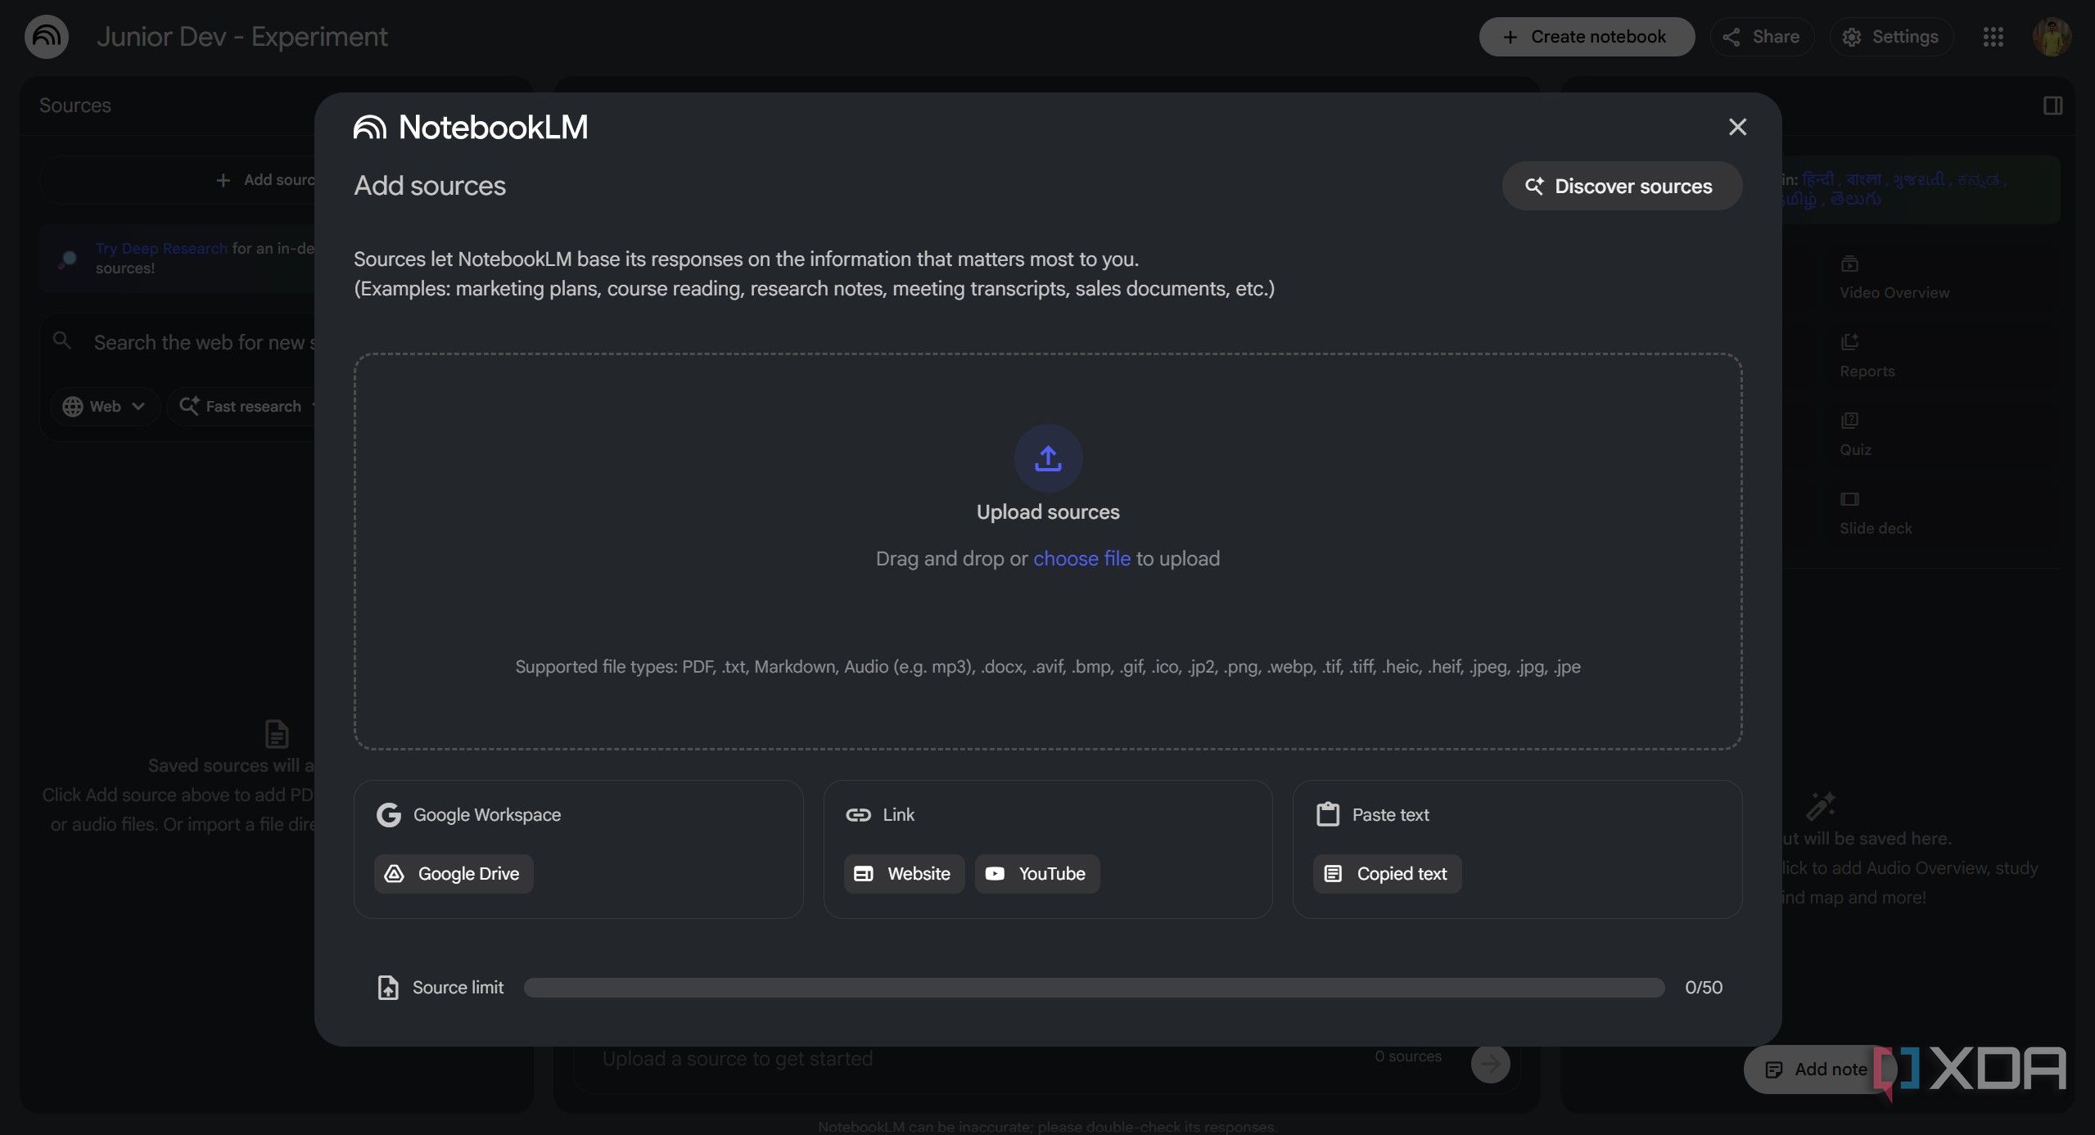Click the Google Workspace G icon
Image resolution: width=2095 pixels, height=1135 pixels.
tap(389, 815)
